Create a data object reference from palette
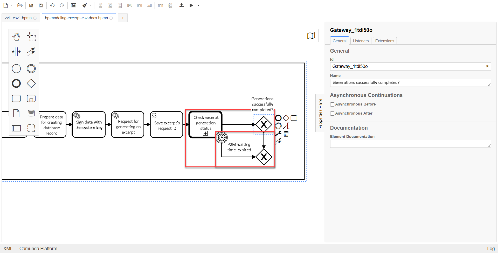498x253 pixels. click(16, 113)
